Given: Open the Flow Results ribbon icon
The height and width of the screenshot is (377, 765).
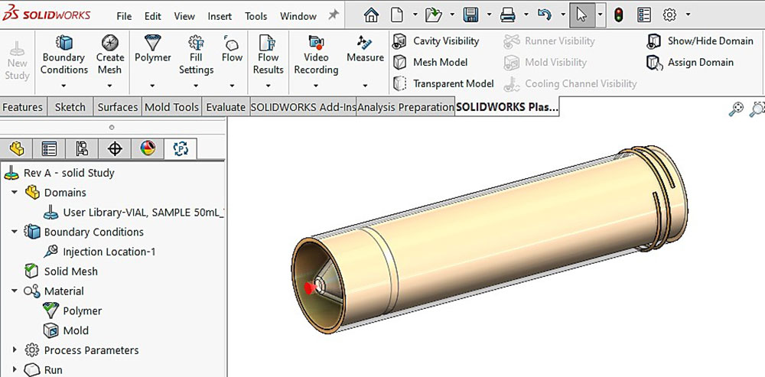Looking at the screenshot, I should (x=268, y=42).
